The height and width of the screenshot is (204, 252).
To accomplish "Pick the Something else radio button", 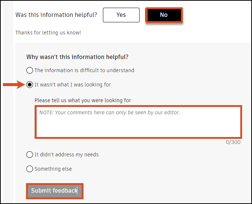I will click(30, 169).
